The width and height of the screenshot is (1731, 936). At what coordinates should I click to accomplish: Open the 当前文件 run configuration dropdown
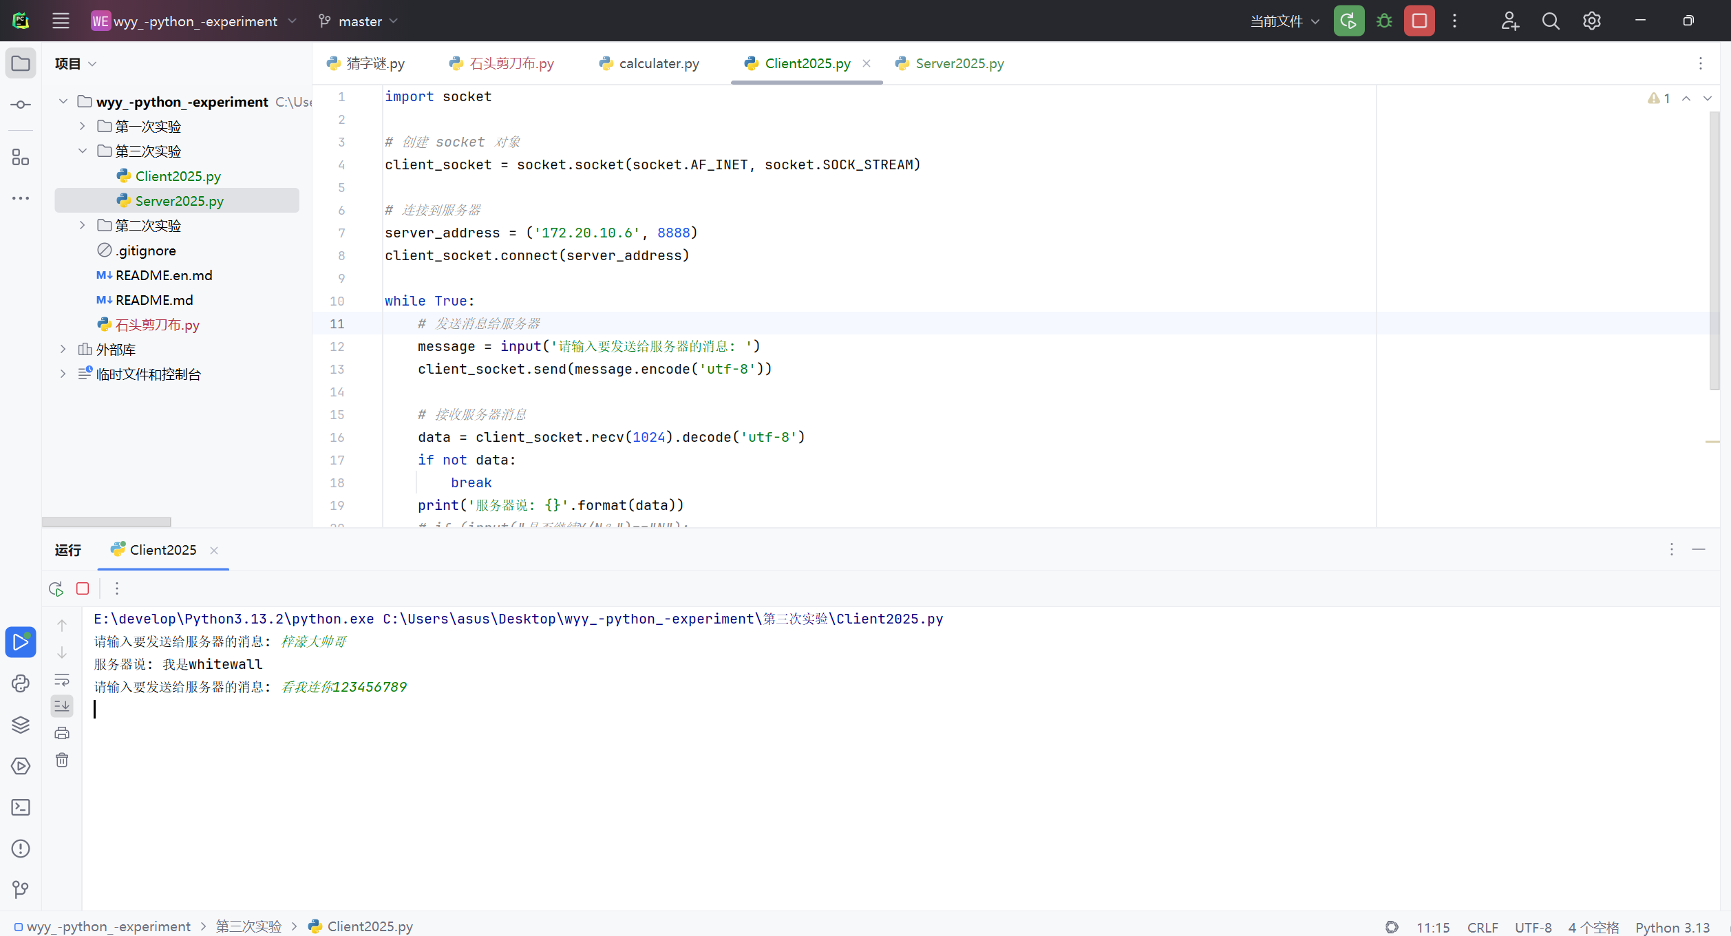point(1284,21)
